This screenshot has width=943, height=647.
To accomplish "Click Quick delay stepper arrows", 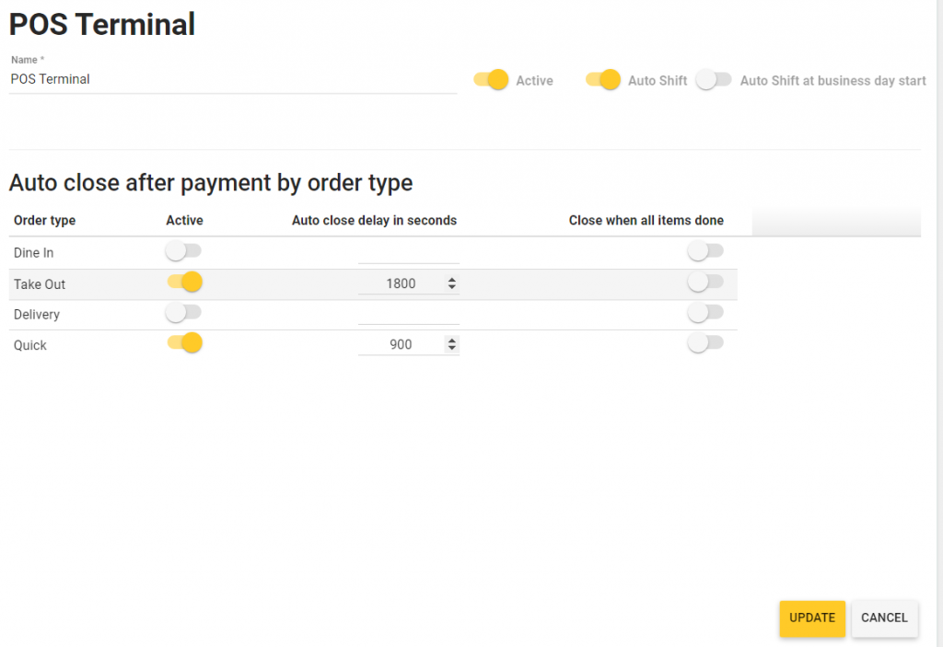I will (x=451, y=345).
